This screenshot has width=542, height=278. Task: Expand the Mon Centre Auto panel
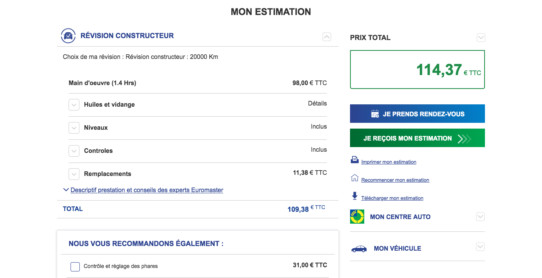(x=480, y=217)
